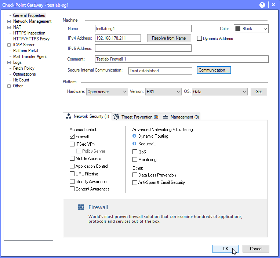
Task: Click the Firewall grid icon in description panel
Action: pos(81,207)
